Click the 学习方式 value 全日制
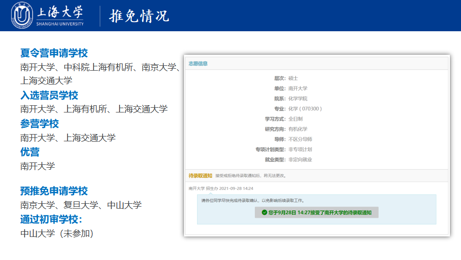 tap(295, 119)
